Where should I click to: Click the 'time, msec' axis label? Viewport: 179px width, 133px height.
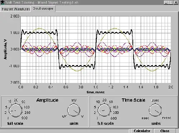96,92
